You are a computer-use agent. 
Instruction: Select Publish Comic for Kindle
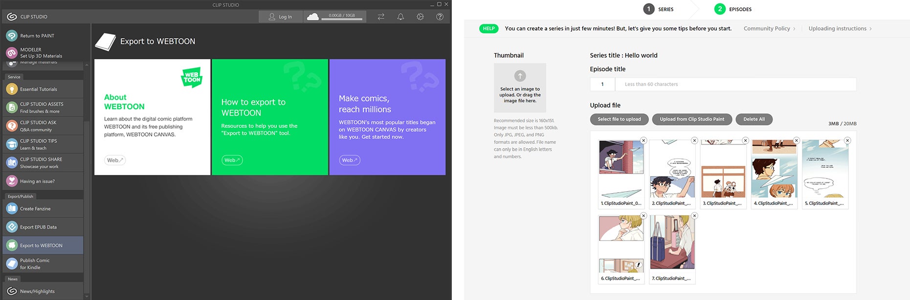pos(43,264)
